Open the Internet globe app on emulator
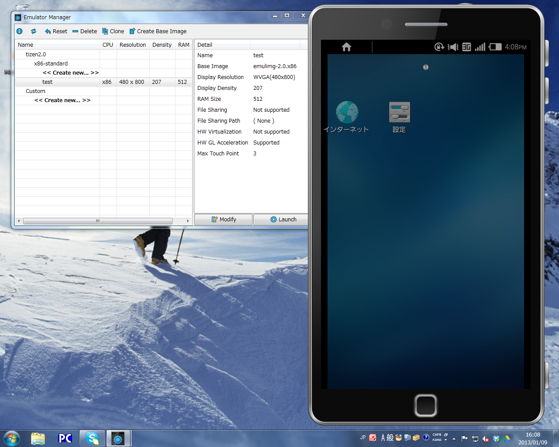The image size is (559, 447). click(x=347, y=113)
